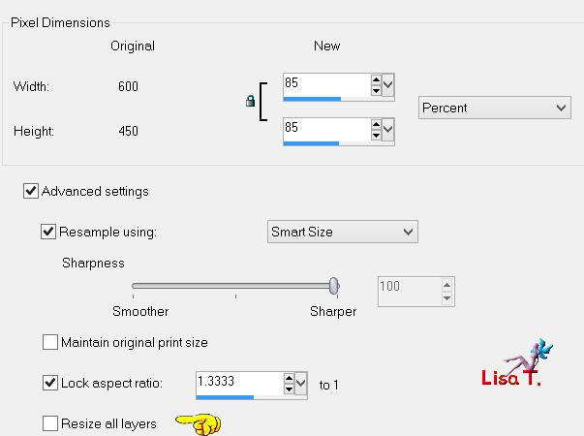Image resolution: width=584 pixels, height=436 pixels.
Task: Expand the height field slider dropdown arrow
Action: click(x=388, y=130)
